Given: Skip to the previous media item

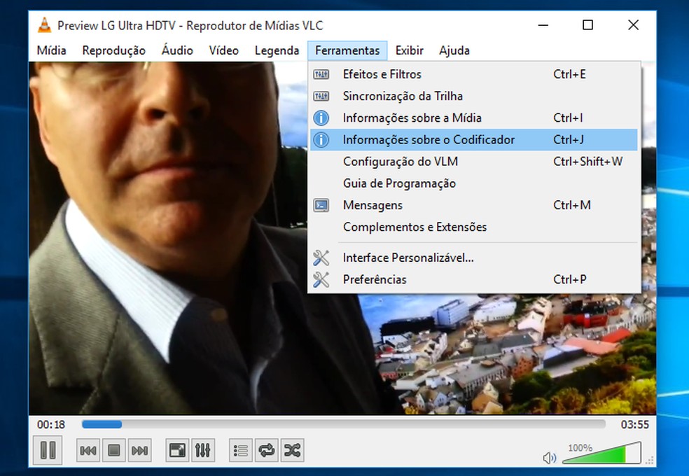Looking at the screenshot, I should click(x=87, y=450).
